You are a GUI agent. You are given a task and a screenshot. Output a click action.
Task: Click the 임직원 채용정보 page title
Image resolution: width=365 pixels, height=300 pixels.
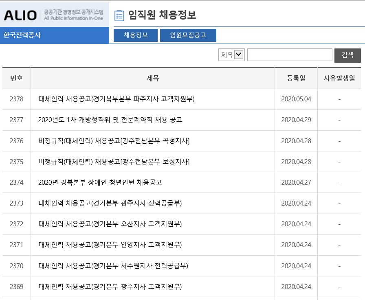[162, 15]
